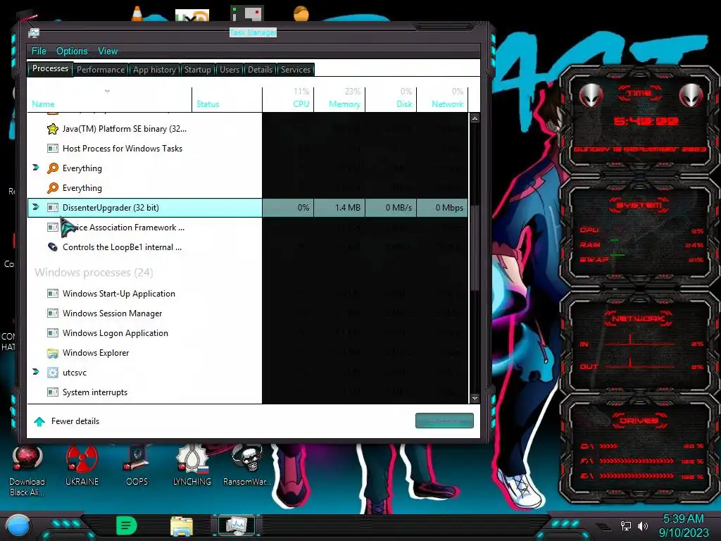This screenshot has width=721, height=541.
Task: Select the Processes tab
Action: [x=50, y=68]
